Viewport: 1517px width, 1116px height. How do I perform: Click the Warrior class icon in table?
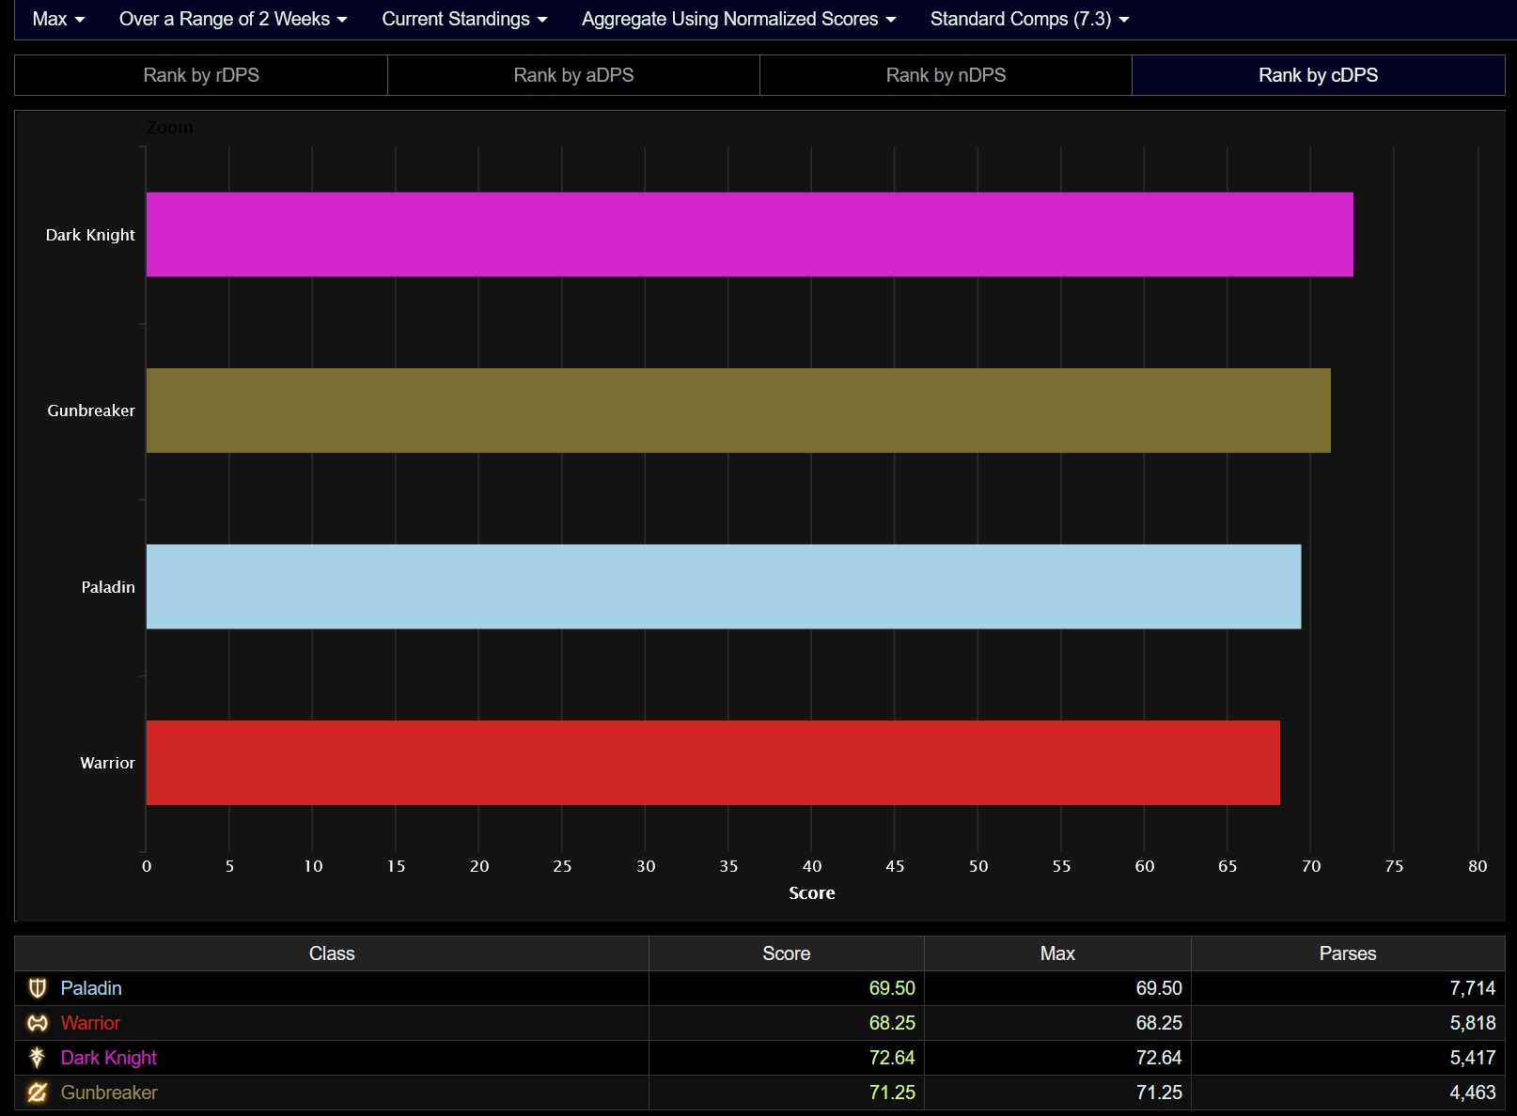pos(38,1023)
